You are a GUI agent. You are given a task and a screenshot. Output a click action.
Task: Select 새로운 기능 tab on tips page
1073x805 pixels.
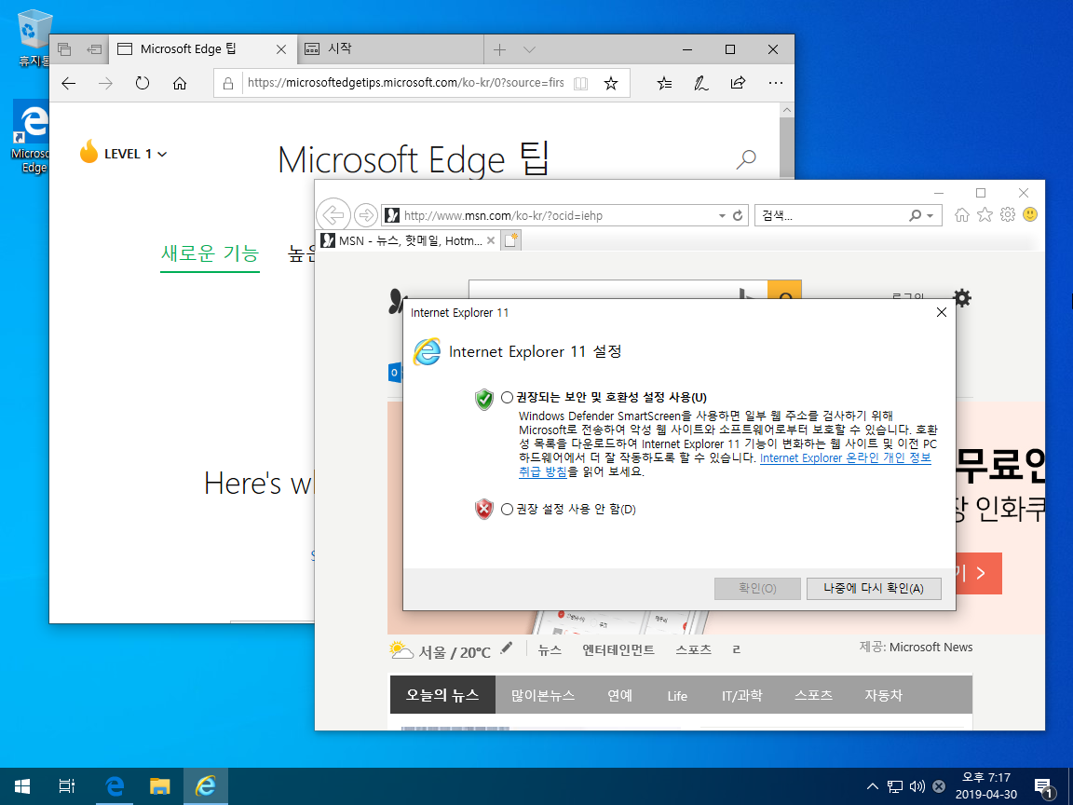tap(211, 254)
